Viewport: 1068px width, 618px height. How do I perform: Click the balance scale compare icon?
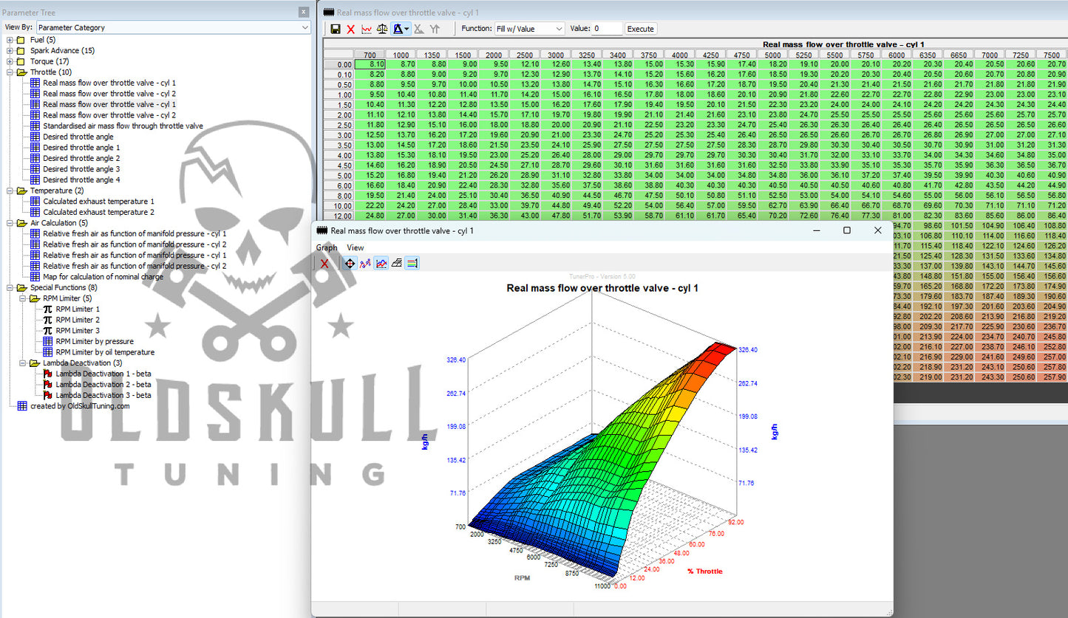(381, 29)
